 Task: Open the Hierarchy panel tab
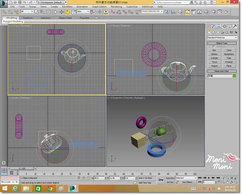point(219,27)
